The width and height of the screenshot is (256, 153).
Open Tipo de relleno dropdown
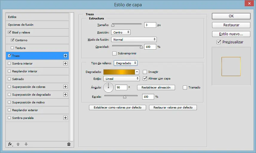click(x=125, y=63)
